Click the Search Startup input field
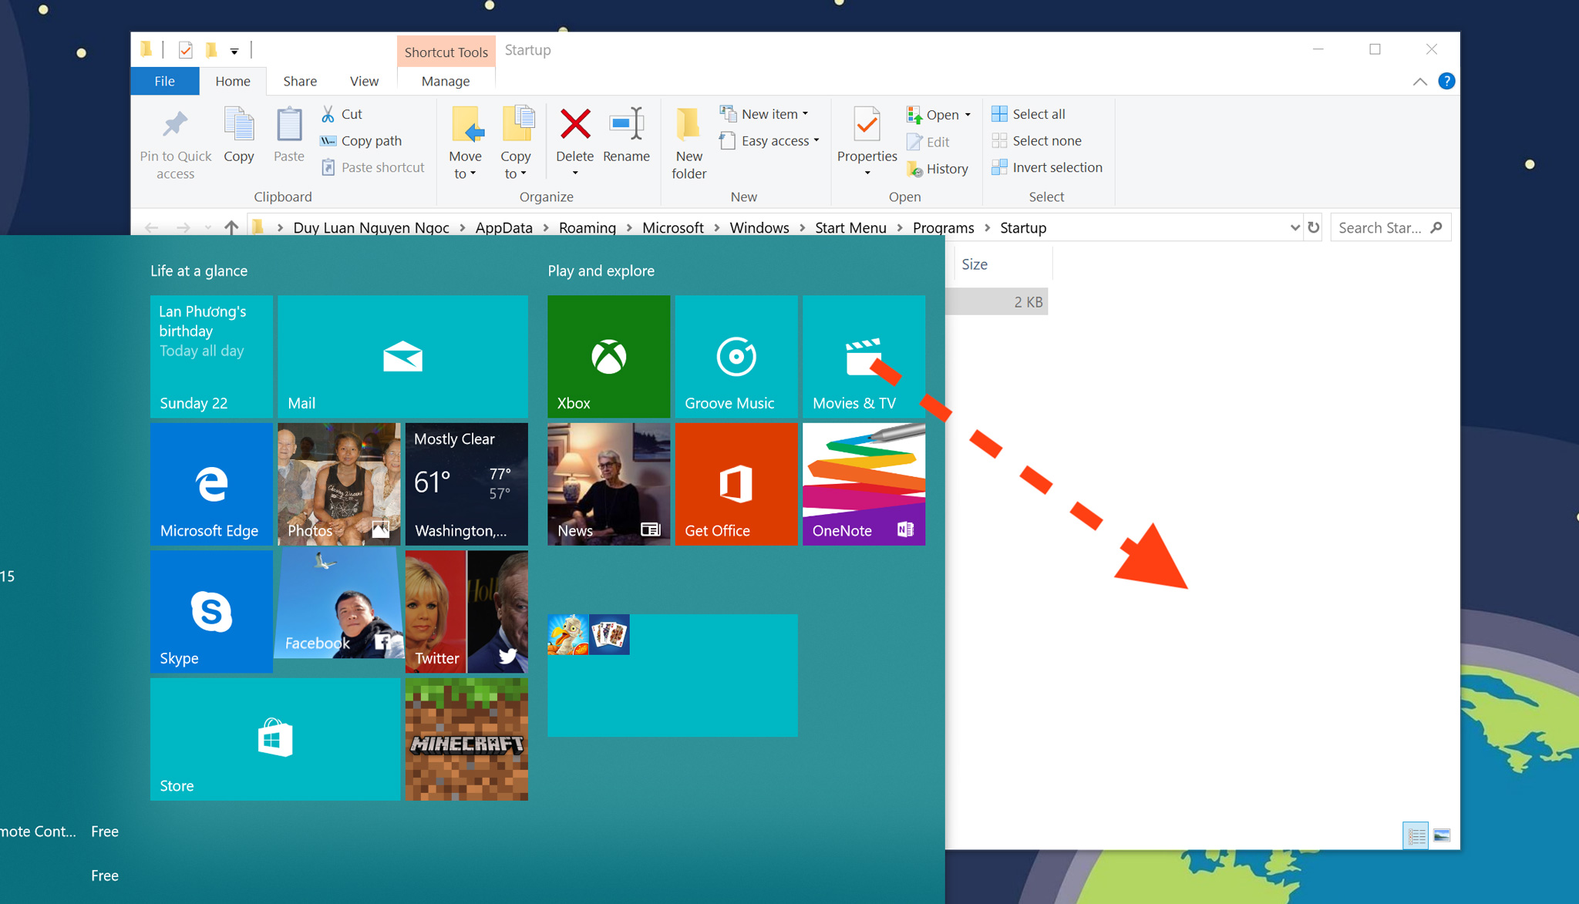 (x=1390, y=227)
